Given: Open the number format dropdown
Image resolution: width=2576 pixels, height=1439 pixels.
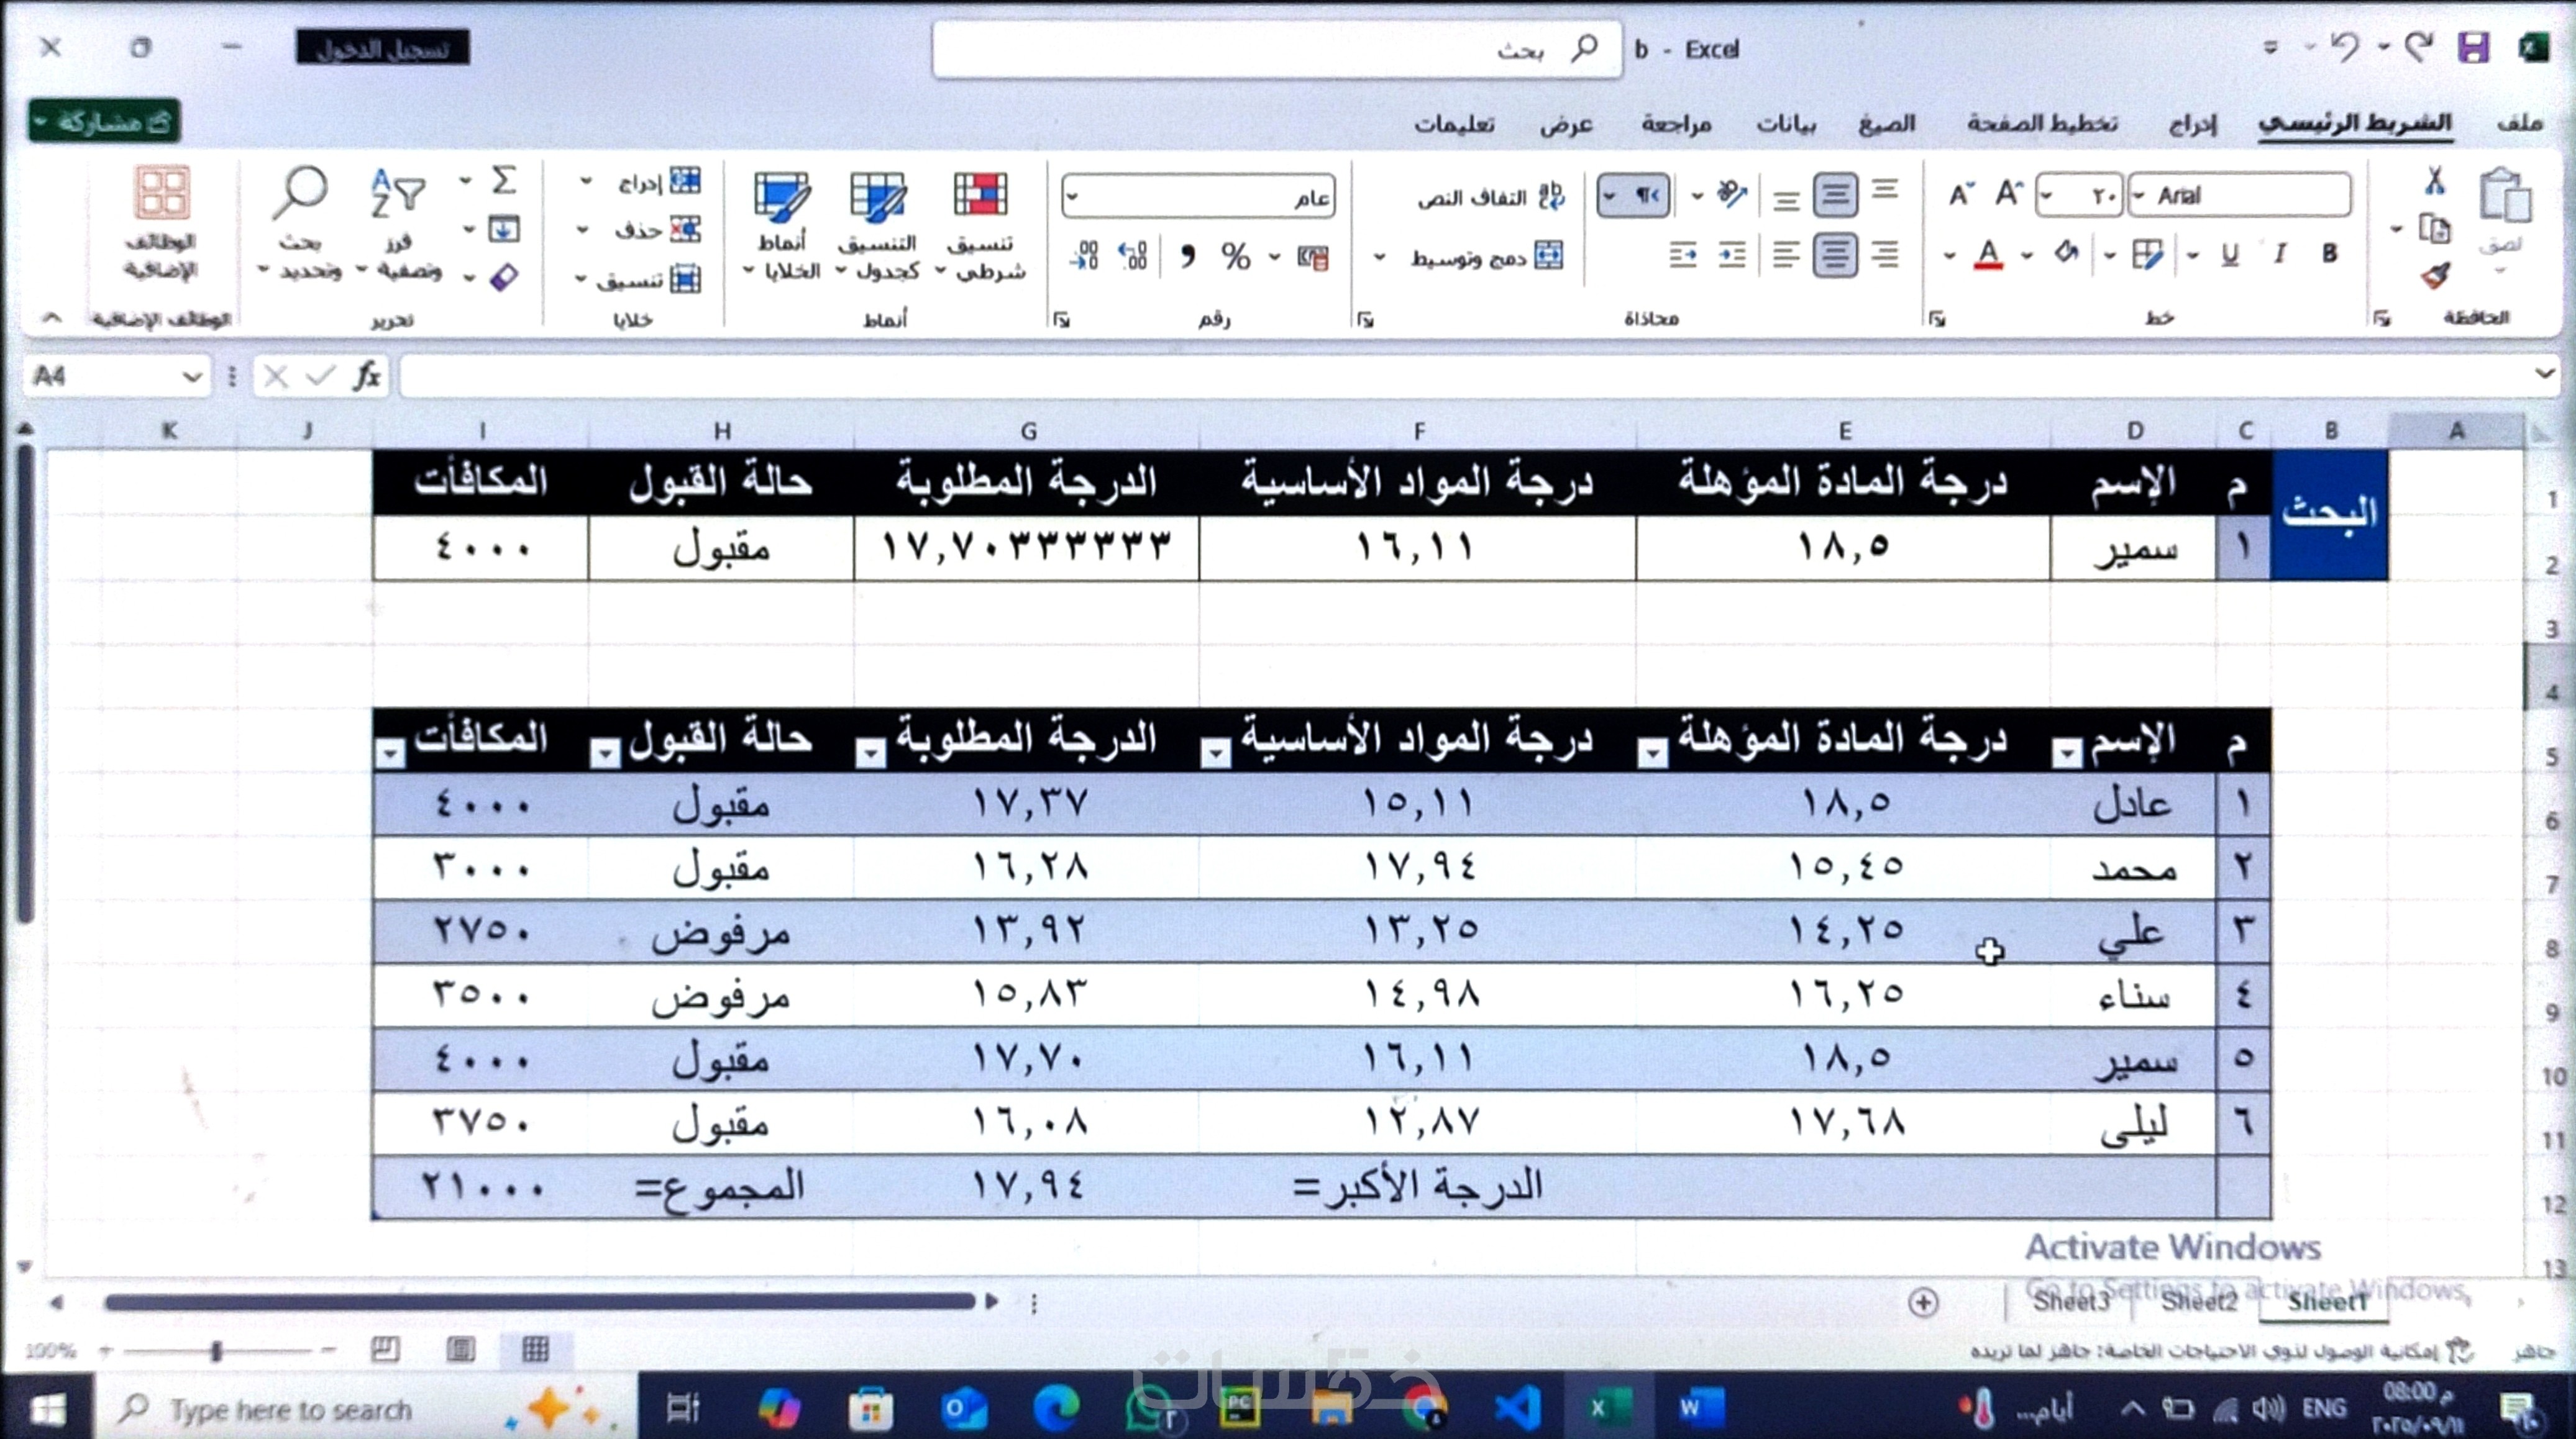Looking at the screenshot, I should click(x=1073, y=197).
